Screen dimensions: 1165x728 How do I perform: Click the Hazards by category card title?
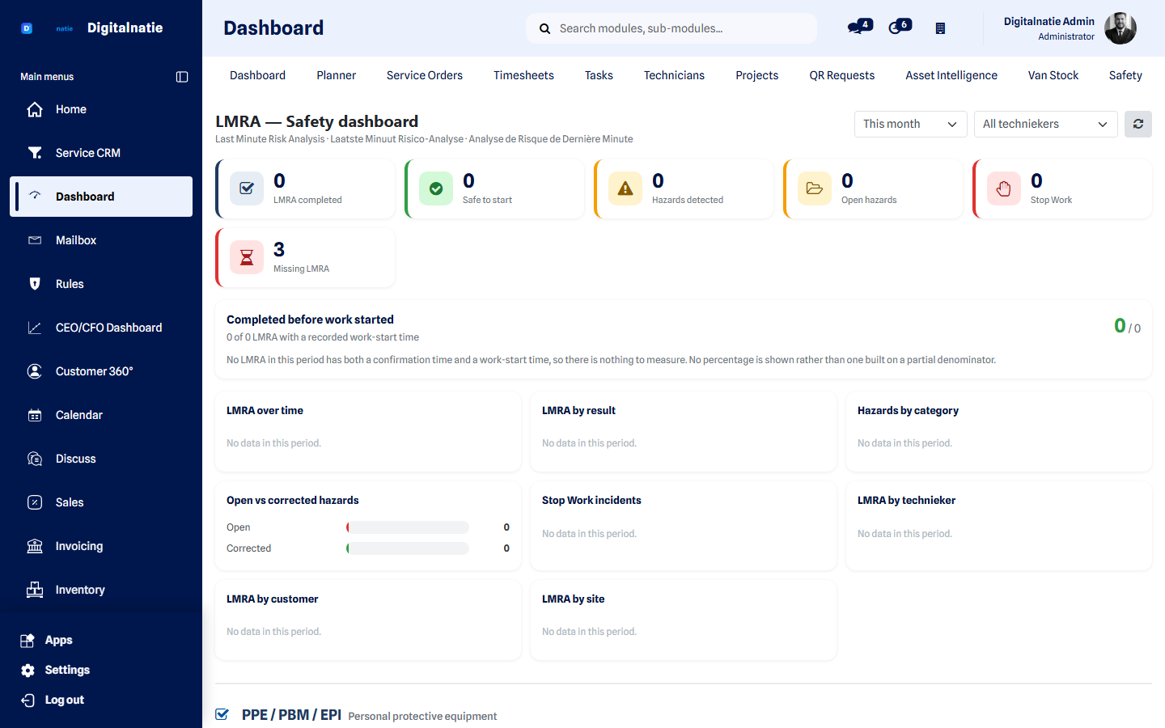tap(908, 411)
